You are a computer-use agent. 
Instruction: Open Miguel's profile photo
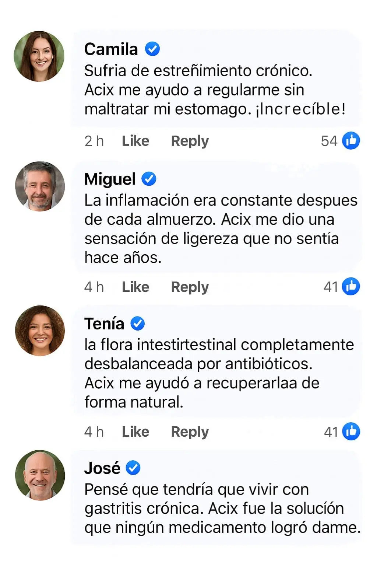click(x=40, y=186)
